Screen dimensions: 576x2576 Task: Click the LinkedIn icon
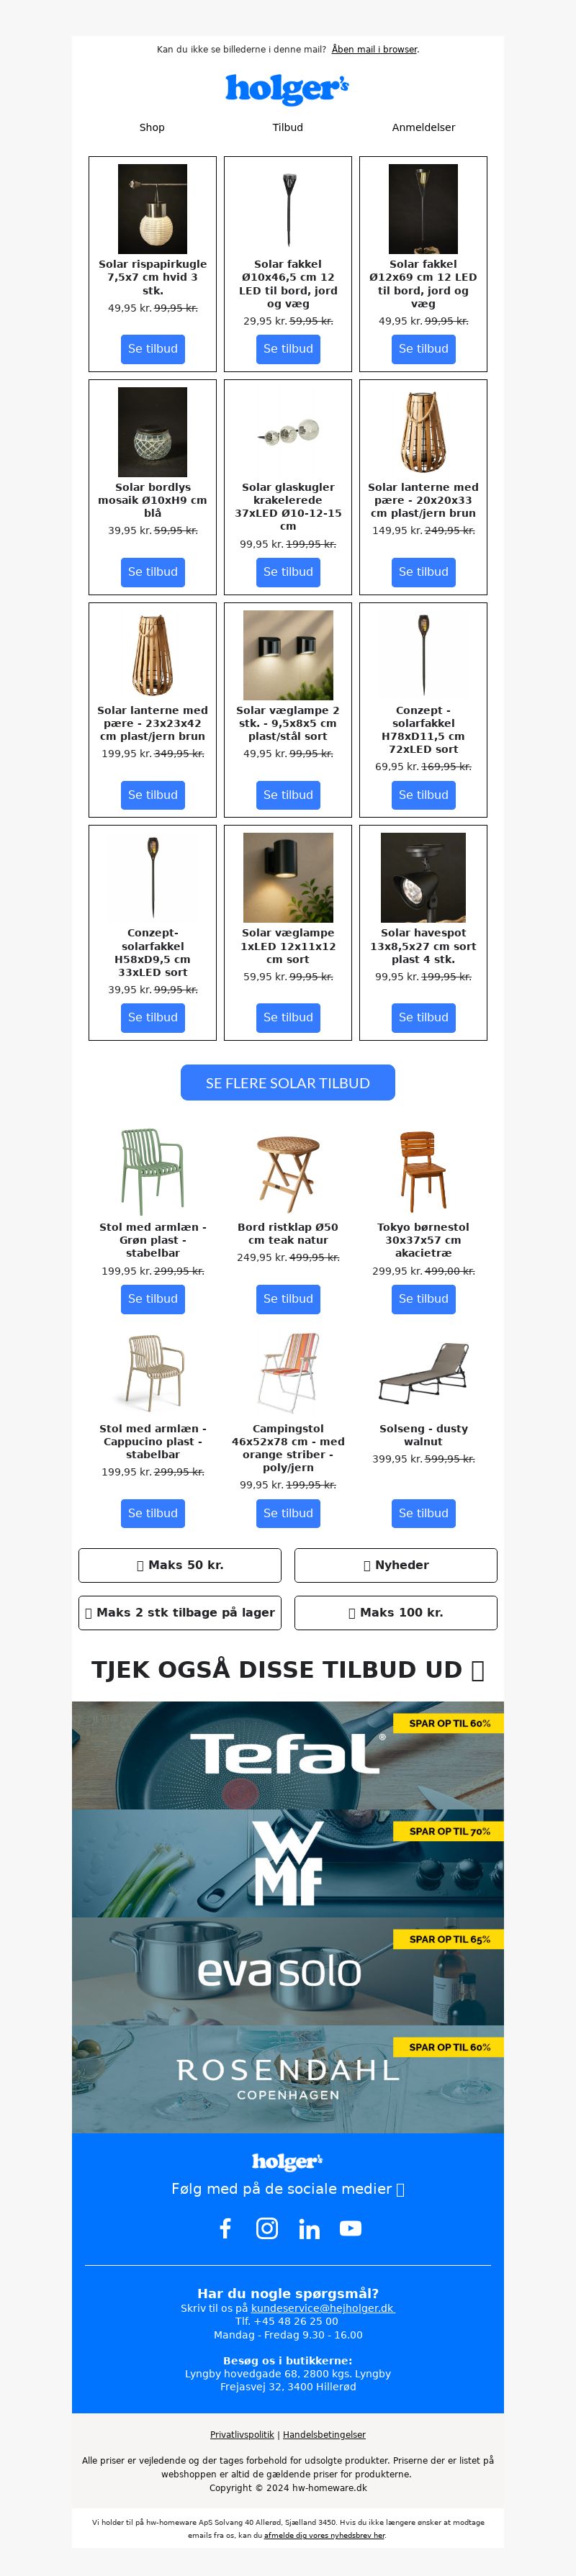coord(309,2228)
